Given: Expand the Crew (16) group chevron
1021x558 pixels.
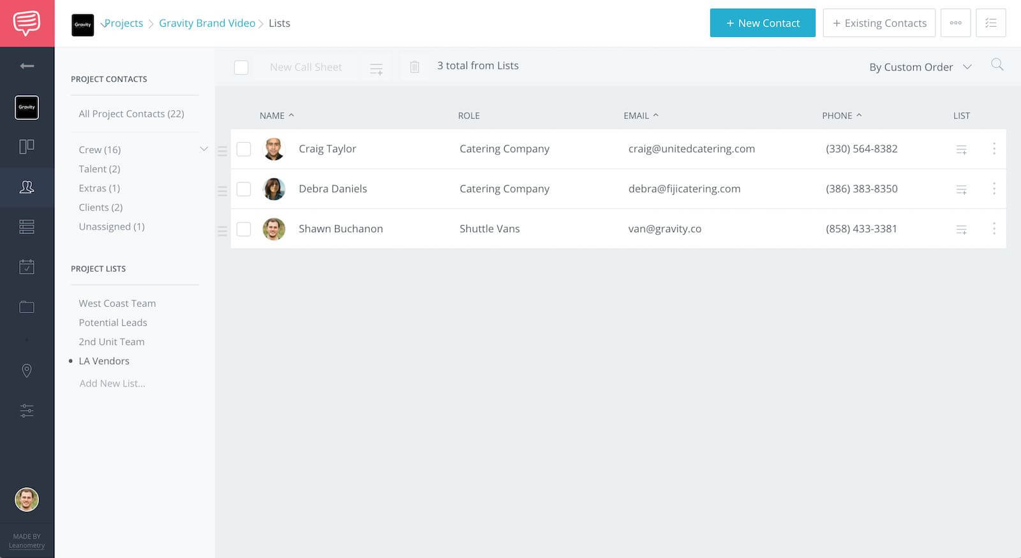Looking at the screenshot, I should [204, 149].
